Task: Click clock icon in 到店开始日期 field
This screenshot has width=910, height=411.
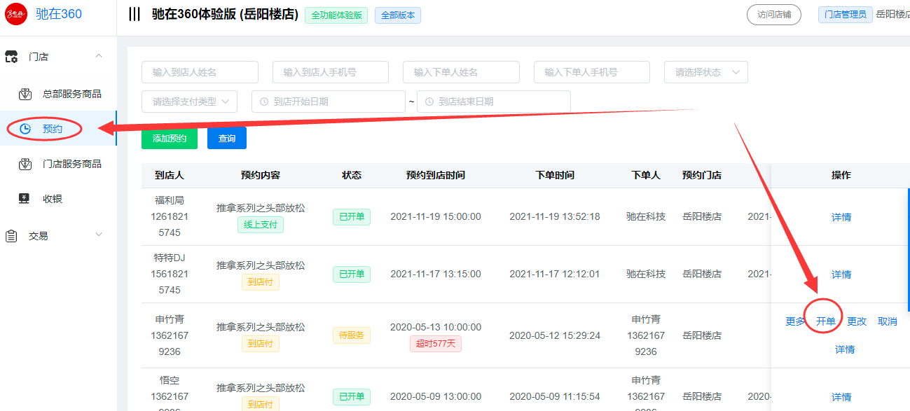Action: [x=264, y=102]
